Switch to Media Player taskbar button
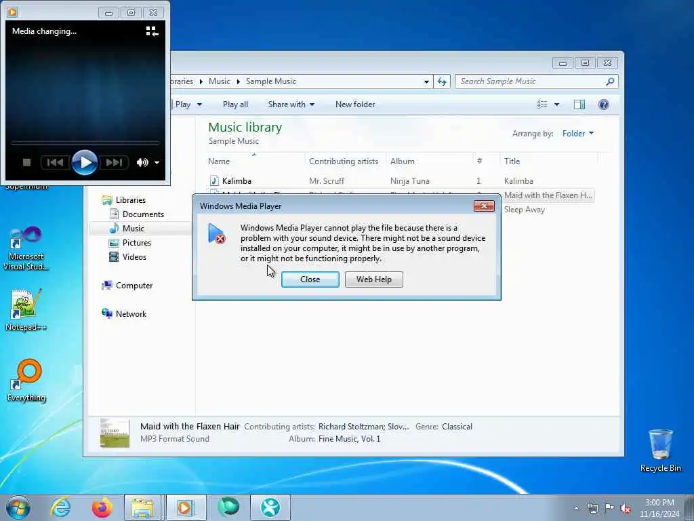This screenshot has height=521, width=694. tap(186, 507)
